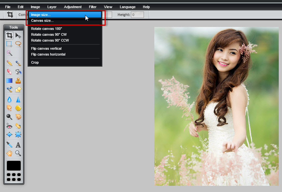Select the Red Eye Reduction tool
Screen dimensions: 282x192
point(9,126)
